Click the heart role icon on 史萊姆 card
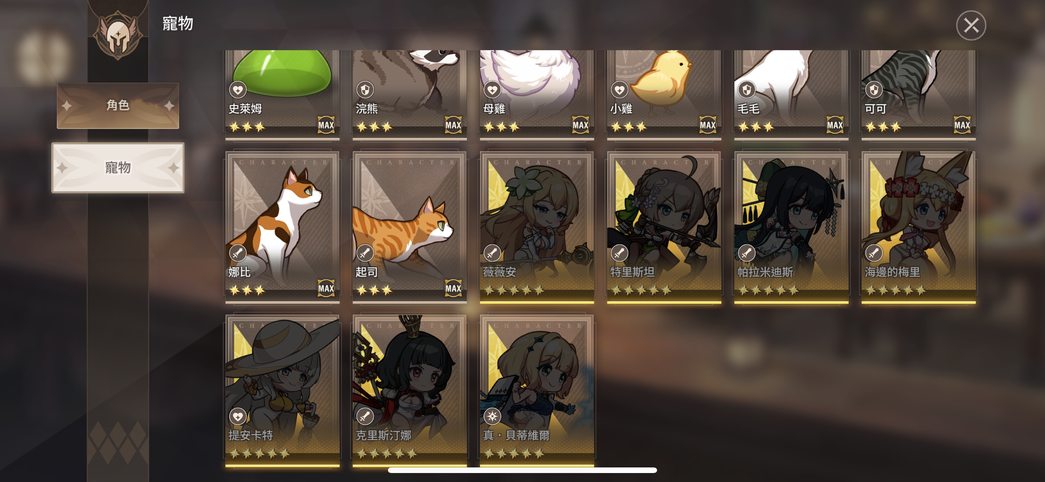 pos(238,90)
